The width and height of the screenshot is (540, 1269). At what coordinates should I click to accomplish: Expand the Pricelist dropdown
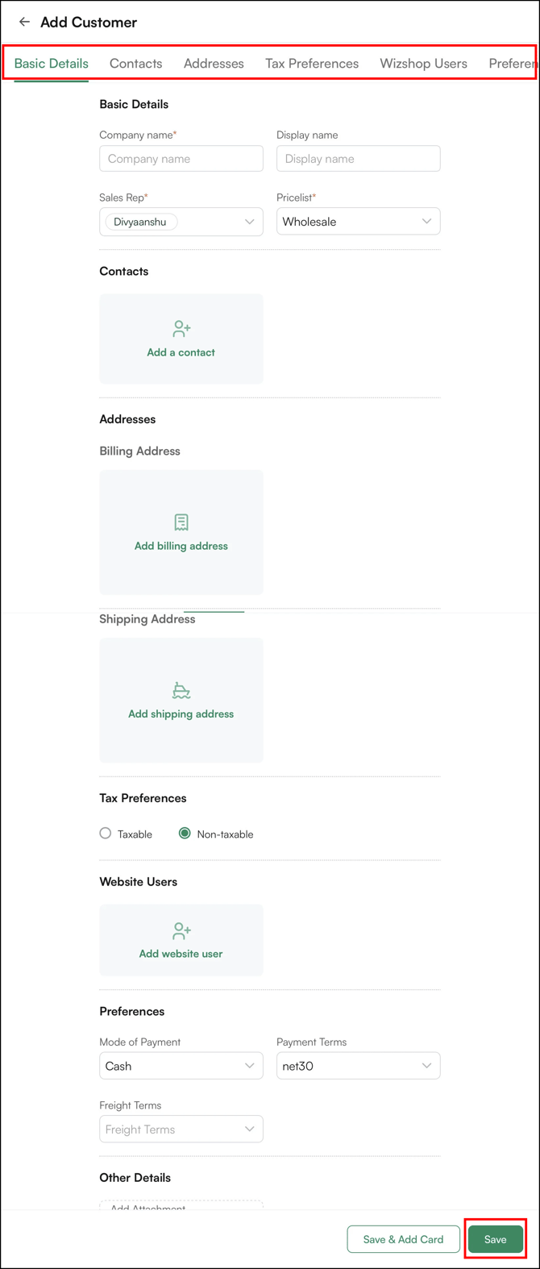point(426,222)
